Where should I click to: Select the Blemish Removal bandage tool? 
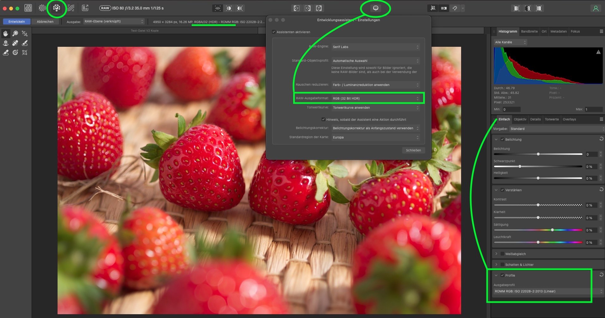(15, 43)
